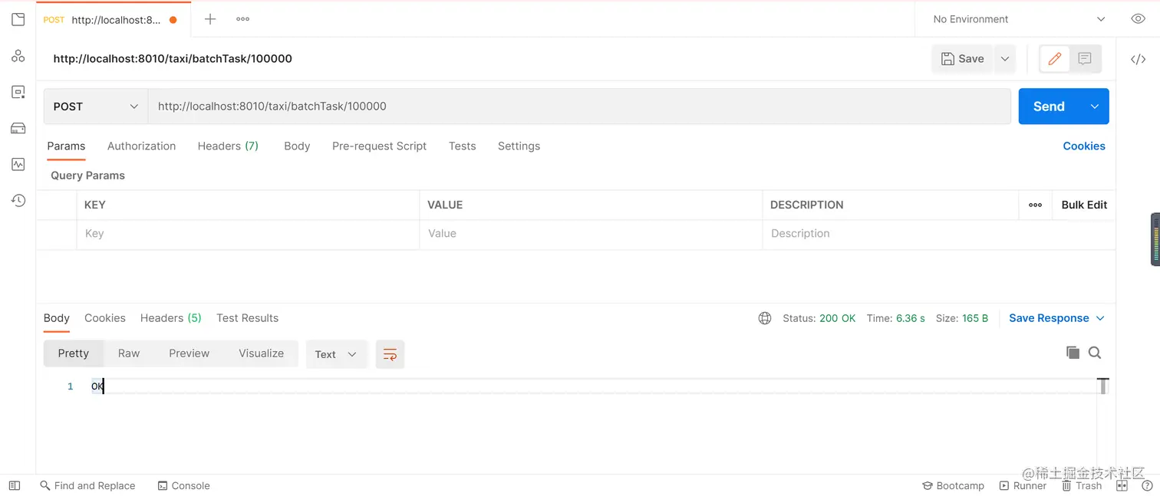Click the query param Description field

click(x=938, y=234)
